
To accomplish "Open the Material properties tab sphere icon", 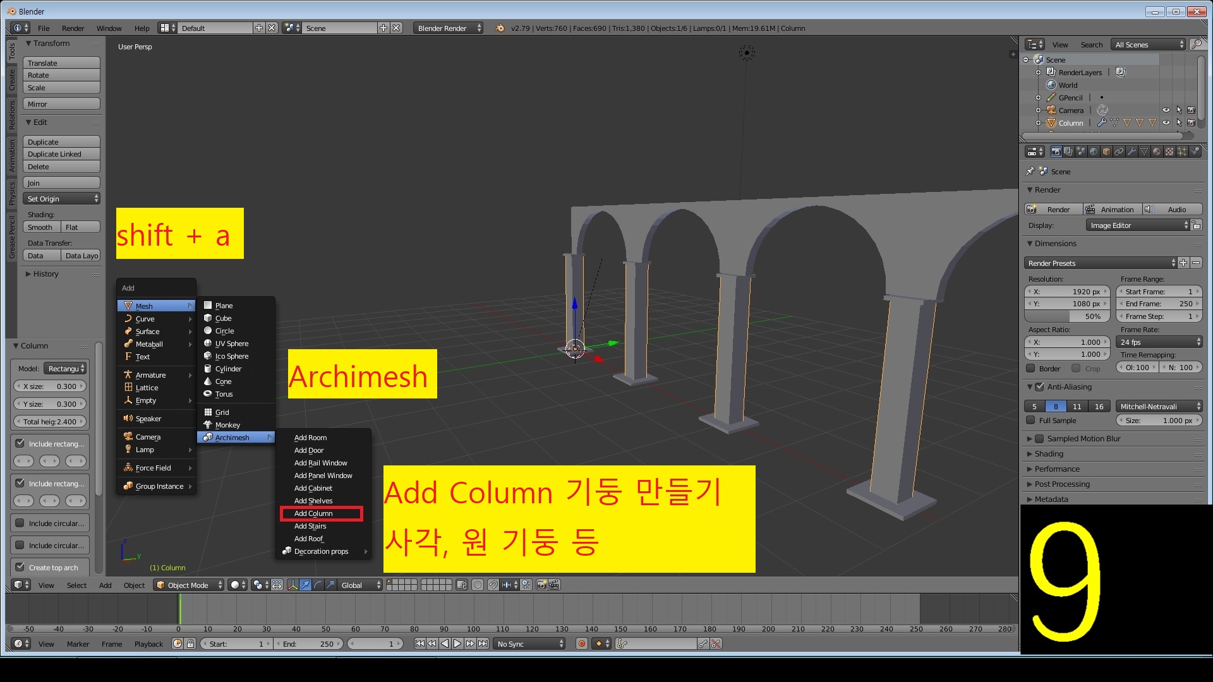I will (x=1157, y=152).
